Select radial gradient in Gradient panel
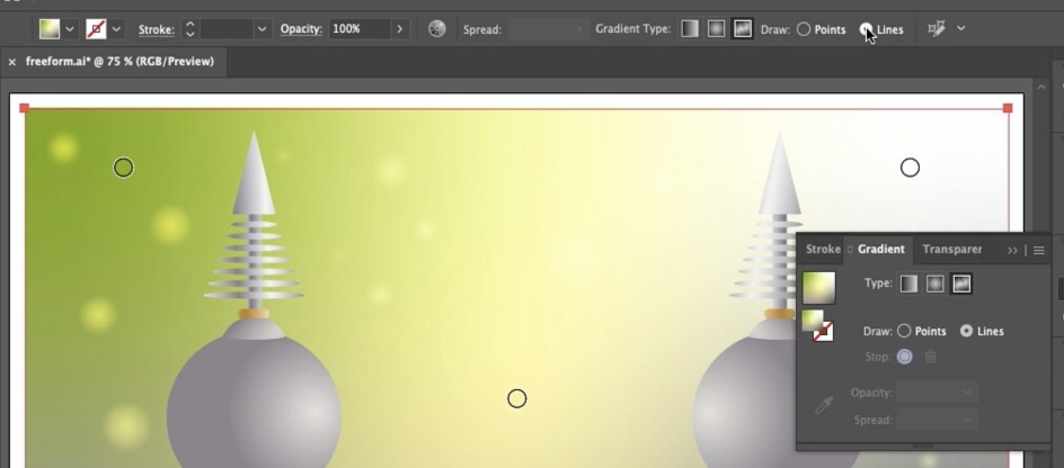The image size is (1064, 468). click(x=935, y=283)
